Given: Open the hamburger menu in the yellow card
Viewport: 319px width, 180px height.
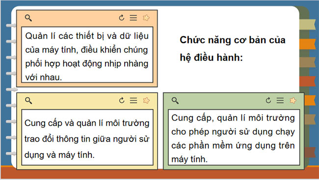Looking at the screenshot, I should point(133,100).
